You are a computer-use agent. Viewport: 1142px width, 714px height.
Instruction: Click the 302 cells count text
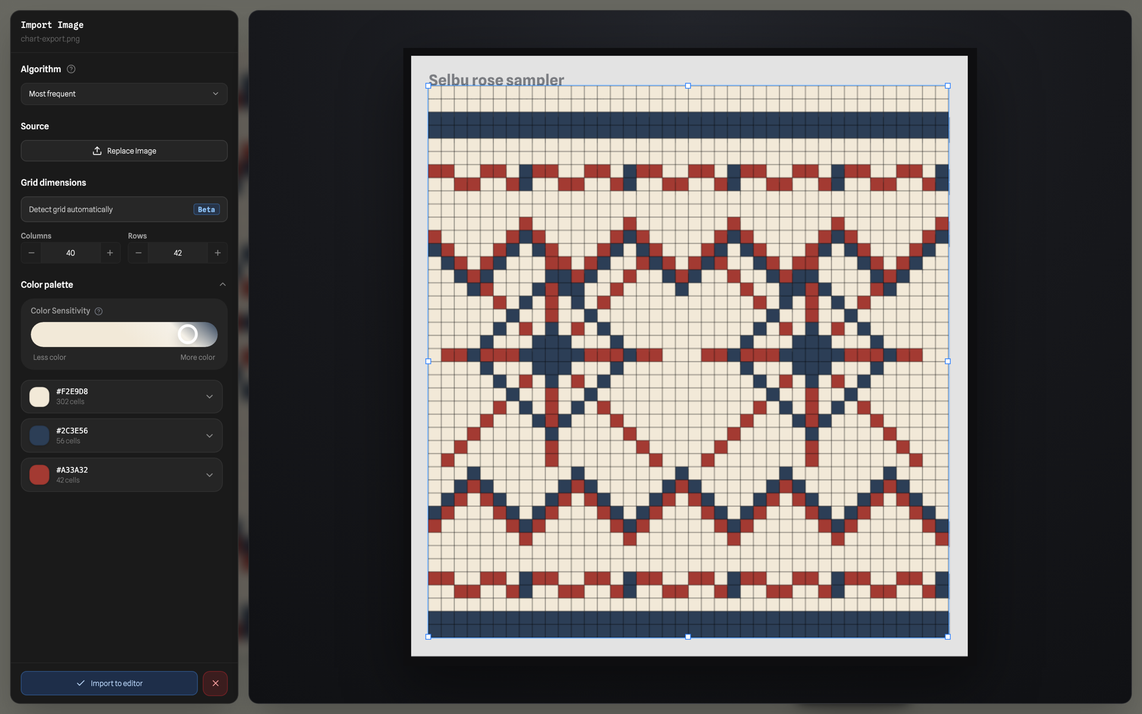70,402
